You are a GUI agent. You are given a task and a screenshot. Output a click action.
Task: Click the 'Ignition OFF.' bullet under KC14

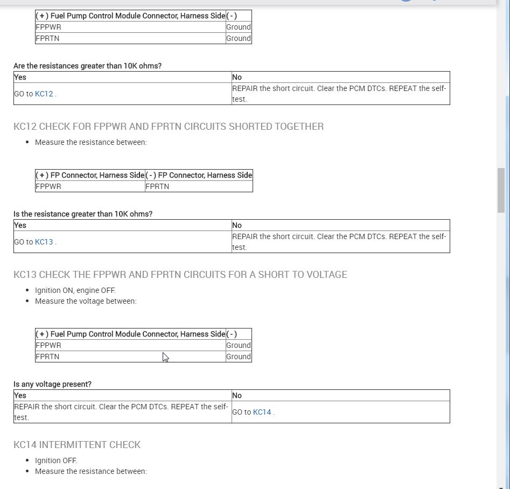point(56,460)
